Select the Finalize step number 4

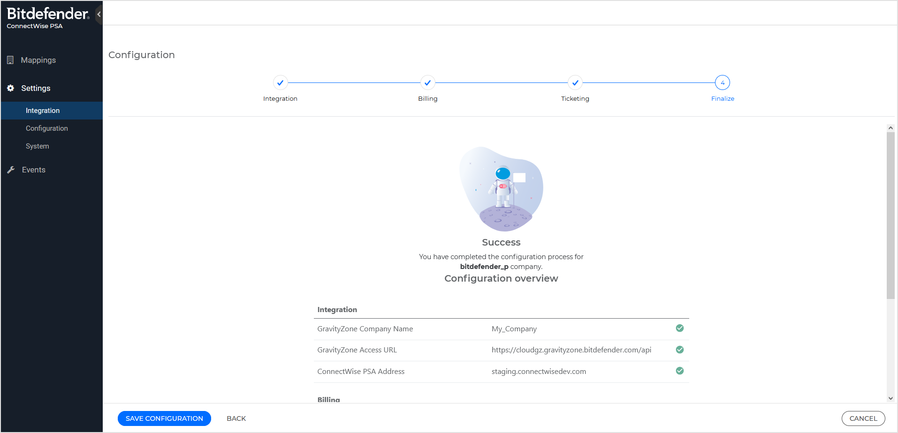[x=722, y=83]
